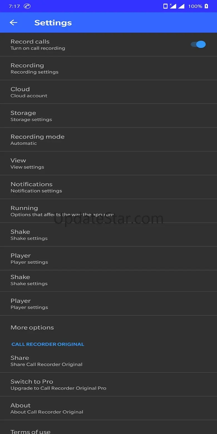Share Call Recorder Original
The width and height of the screenshot is (217, 434).
point(108,361)
